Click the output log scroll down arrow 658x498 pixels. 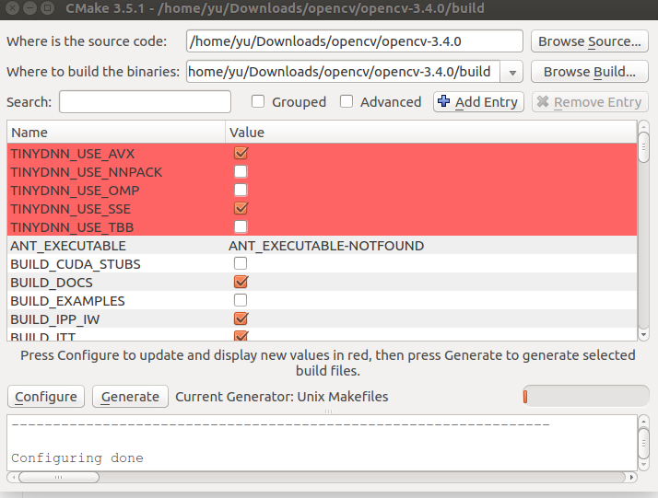tap(643, 465)
